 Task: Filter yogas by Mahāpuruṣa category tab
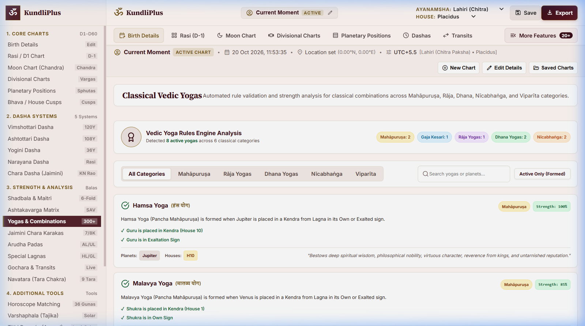point(194,174)
